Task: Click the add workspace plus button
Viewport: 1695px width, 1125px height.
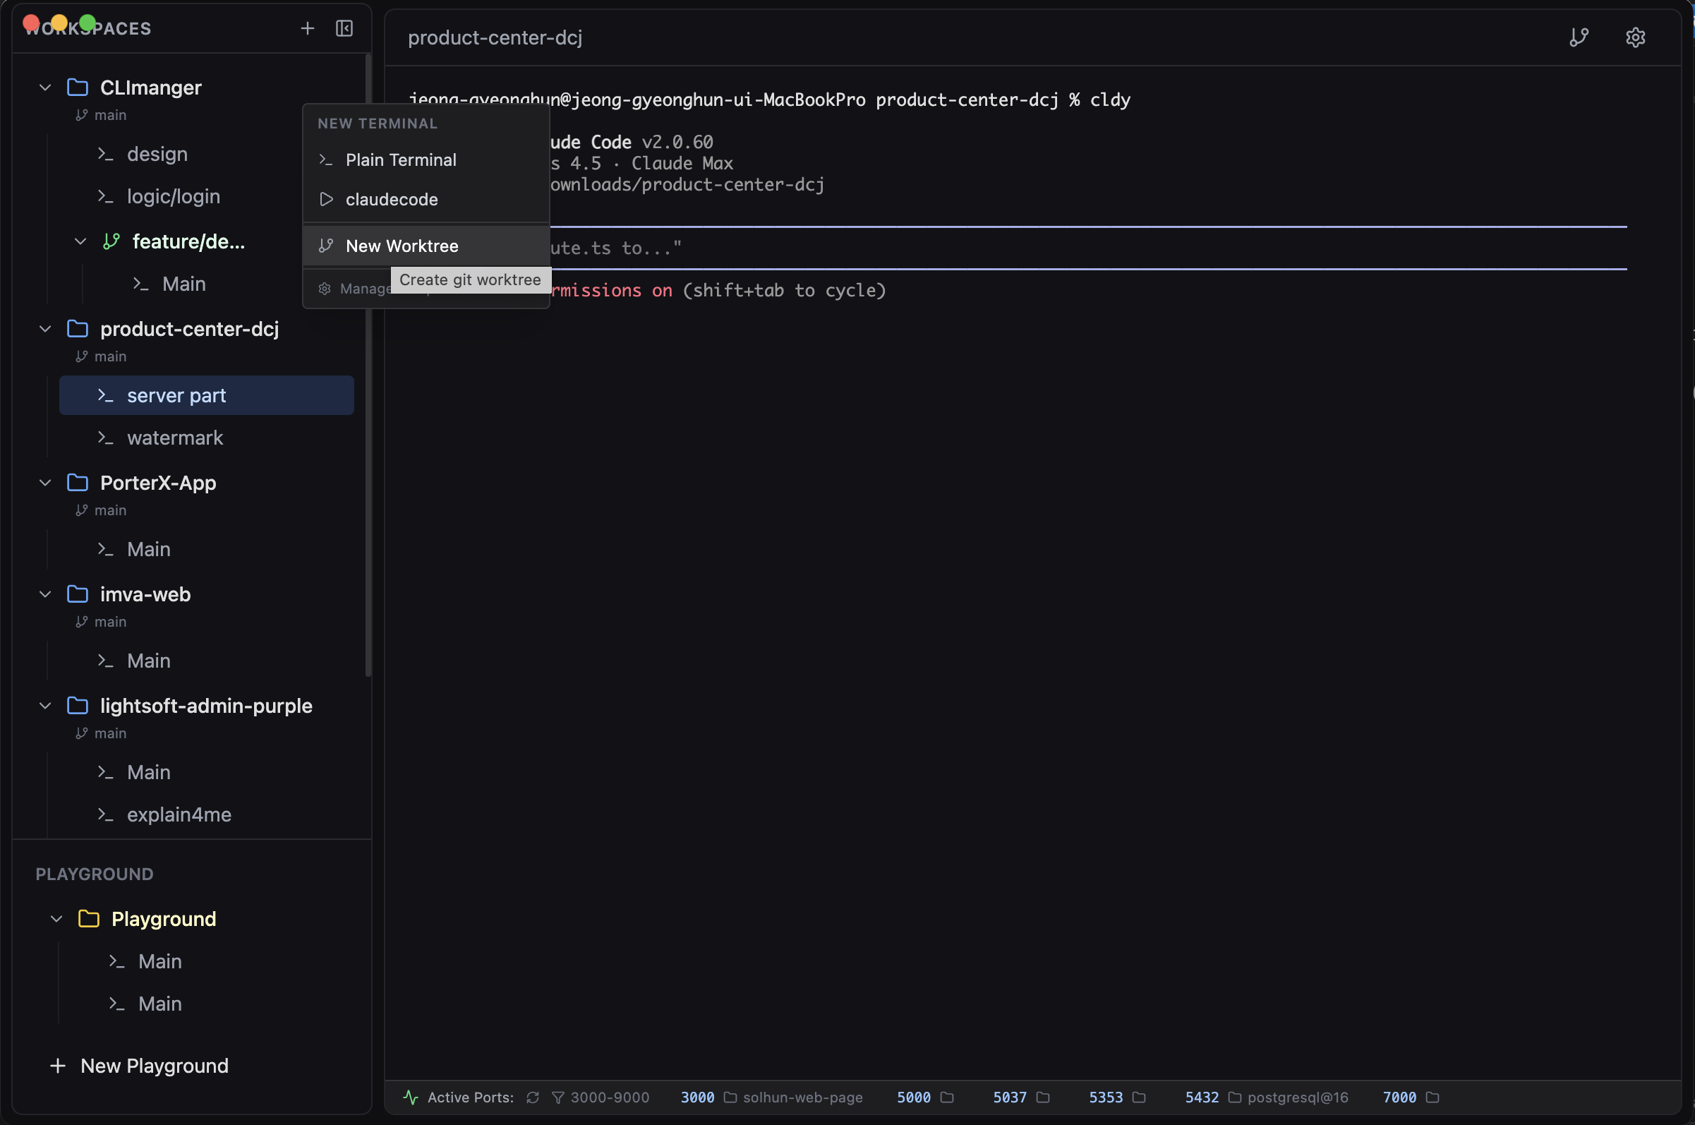Action: point(307,29)
